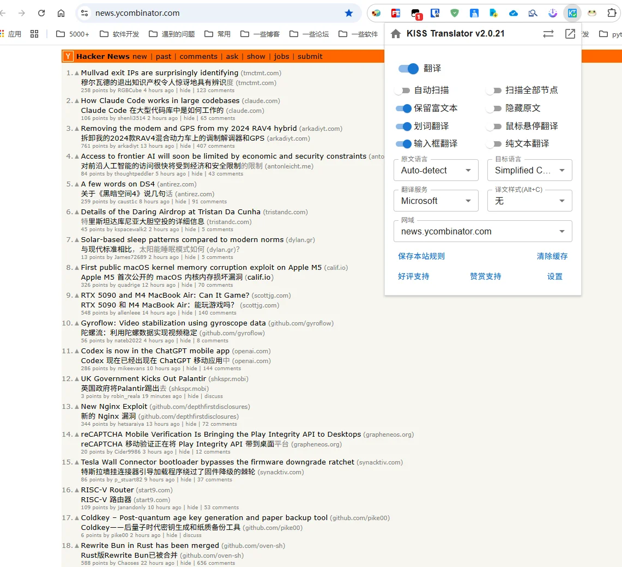Image resolution: width=622 pixels, height=567 pixels.
Task: Open 'How Claude Code works in large codebases'
Action: [160, 101]
